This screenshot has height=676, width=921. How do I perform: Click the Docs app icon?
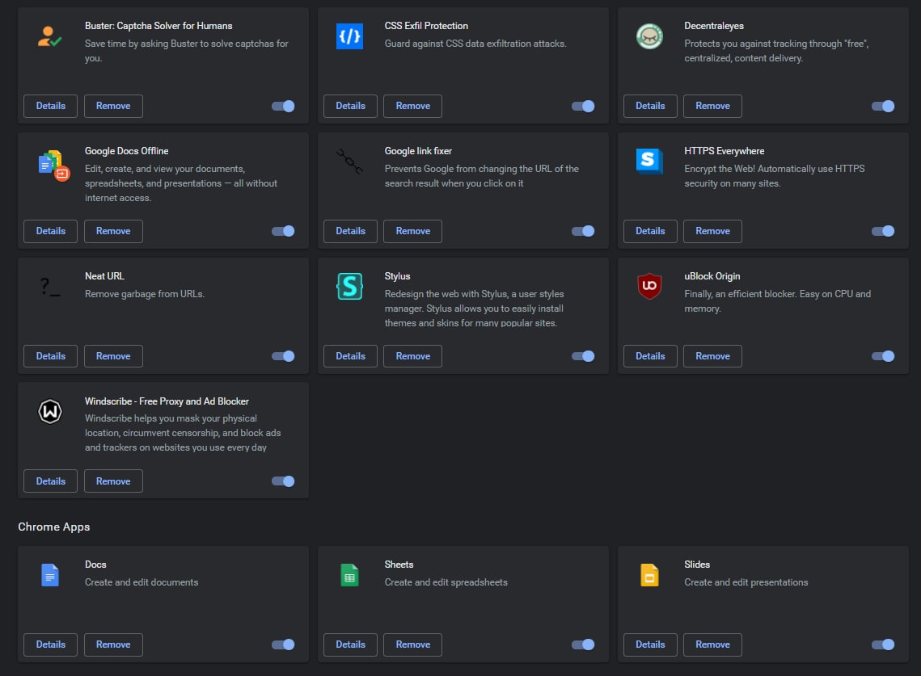[50, 575]
